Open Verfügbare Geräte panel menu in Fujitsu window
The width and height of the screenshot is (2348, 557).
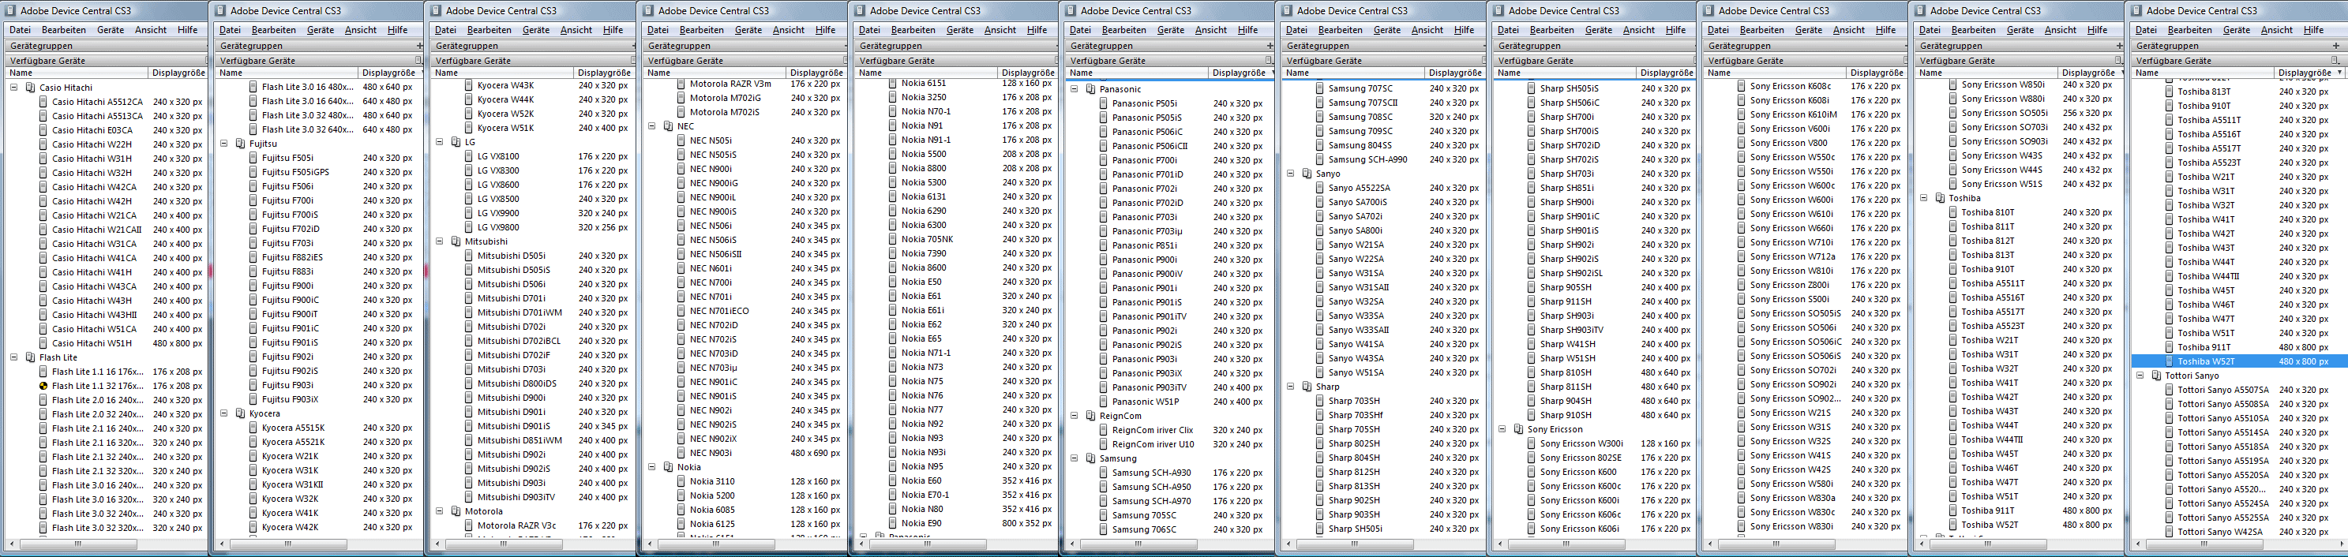[x=418, y=60]
